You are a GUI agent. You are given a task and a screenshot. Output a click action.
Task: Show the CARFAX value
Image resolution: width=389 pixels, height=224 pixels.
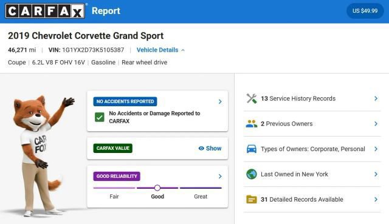pyautogui.click(x=210, y=148)
